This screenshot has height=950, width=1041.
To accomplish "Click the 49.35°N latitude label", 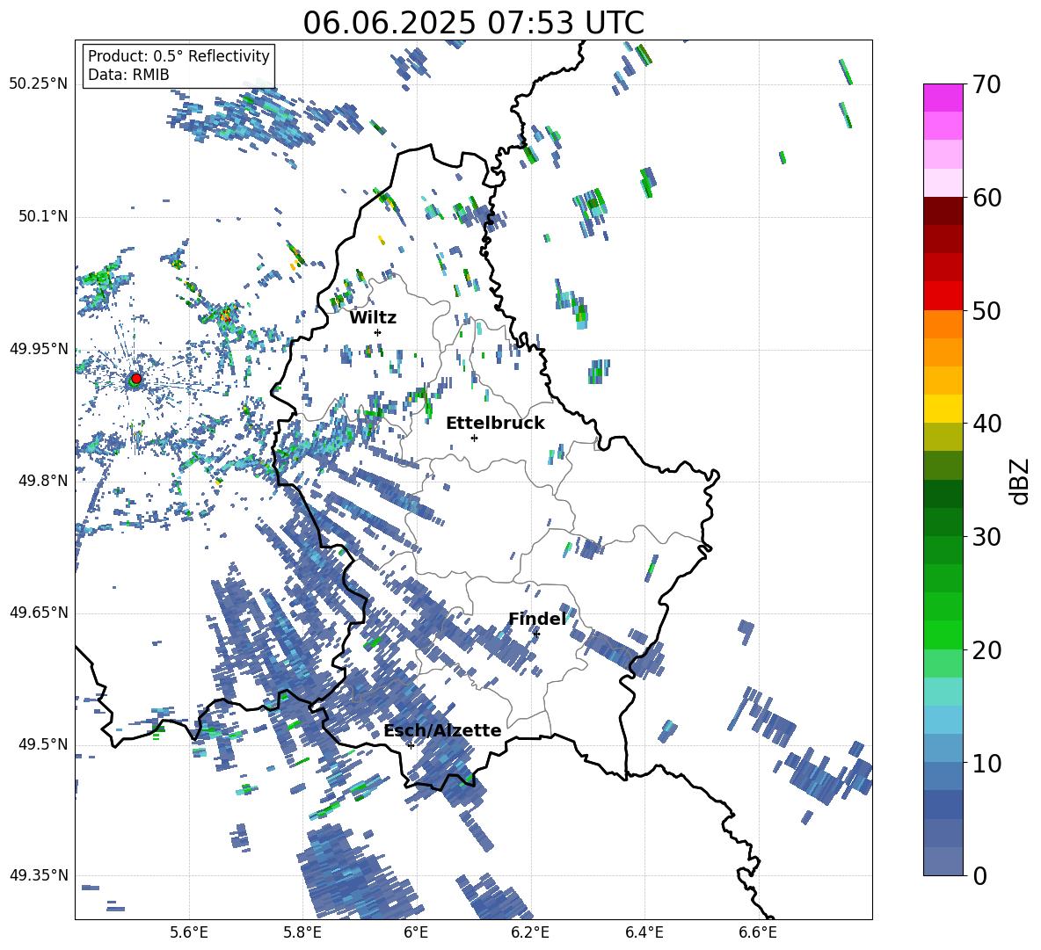I will [39, 875].
